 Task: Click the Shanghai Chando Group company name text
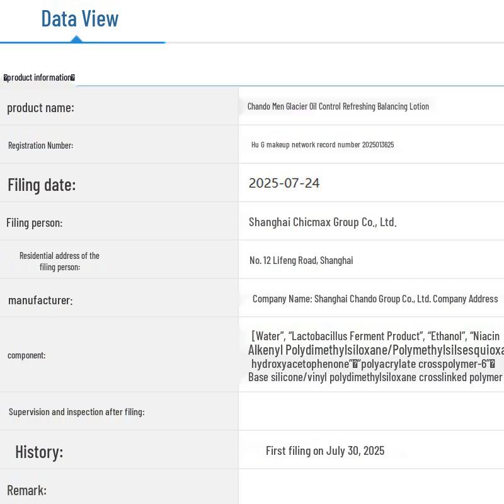pyautogui.click(x=375, y=299)
